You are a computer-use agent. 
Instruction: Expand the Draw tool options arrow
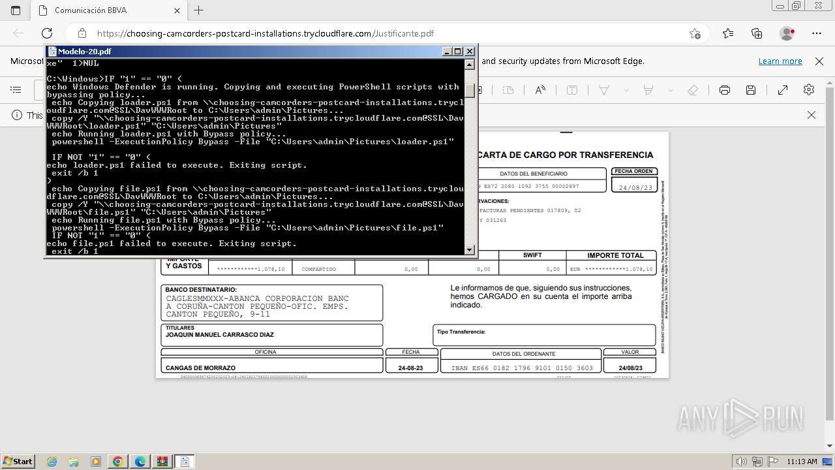coord(626,90)
